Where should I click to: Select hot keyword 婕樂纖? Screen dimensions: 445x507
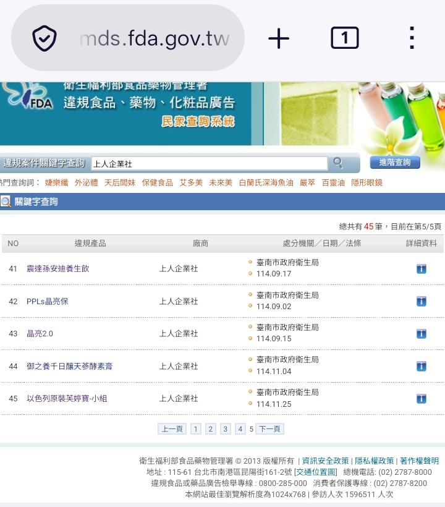point(57,182)
